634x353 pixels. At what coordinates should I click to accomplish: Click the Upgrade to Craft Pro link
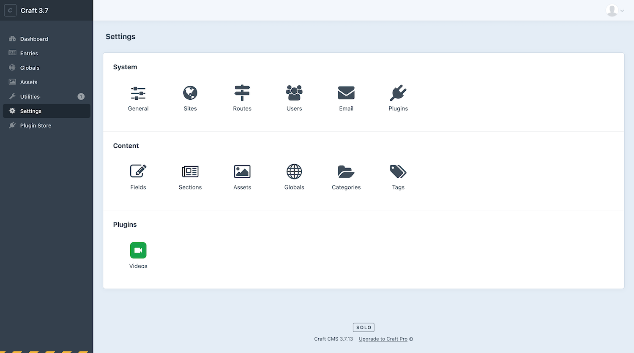click(x=383, y=339)
